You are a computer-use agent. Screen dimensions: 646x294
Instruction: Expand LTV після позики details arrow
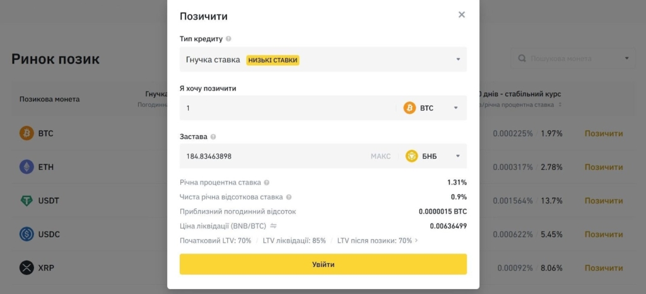click(416, 240)
